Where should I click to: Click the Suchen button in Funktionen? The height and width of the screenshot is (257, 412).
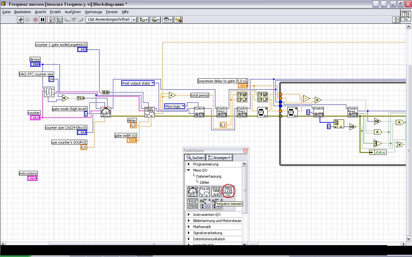195,158
